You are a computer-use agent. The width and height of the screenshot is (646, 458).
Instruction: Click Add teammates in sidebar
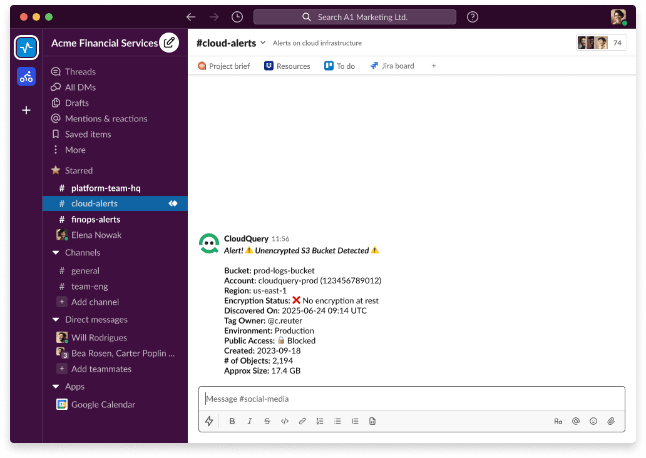(101, 369)
